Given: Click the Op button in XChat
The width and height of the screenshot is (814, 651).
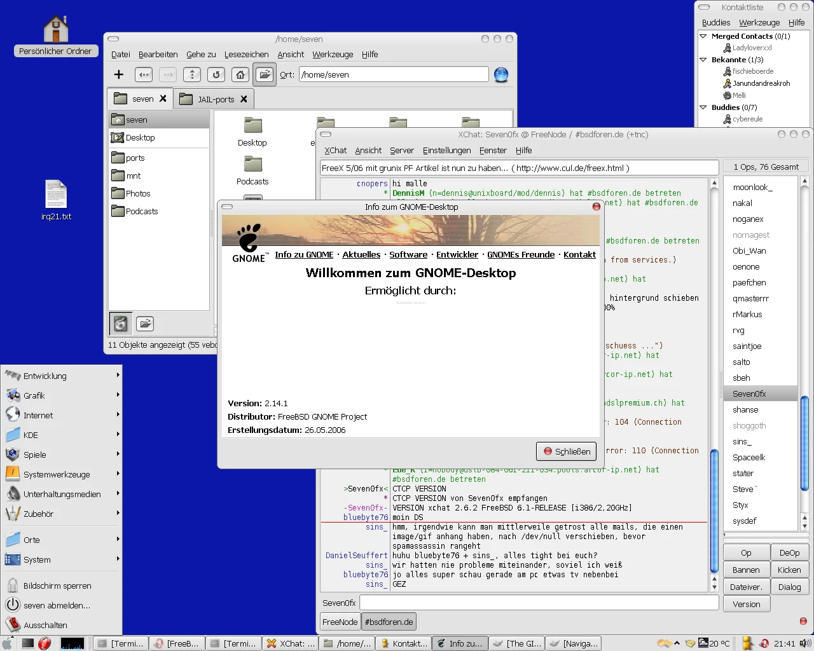Looking at the screenshot, I should coord(746,553).
